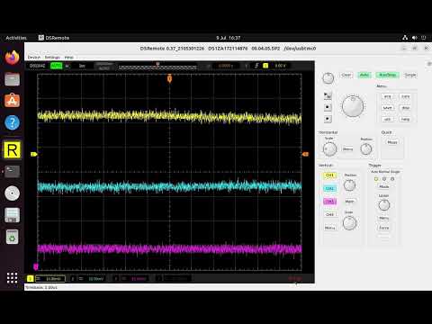432x324 pixels.
Task: Toggle the magenta CH3 channel button
Action: [x=330, y=202]
